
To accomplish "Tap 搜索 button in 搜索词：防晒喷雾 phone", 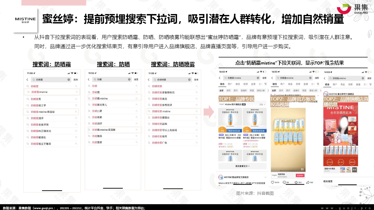I will pyautogui.click(x=196, y=80).
